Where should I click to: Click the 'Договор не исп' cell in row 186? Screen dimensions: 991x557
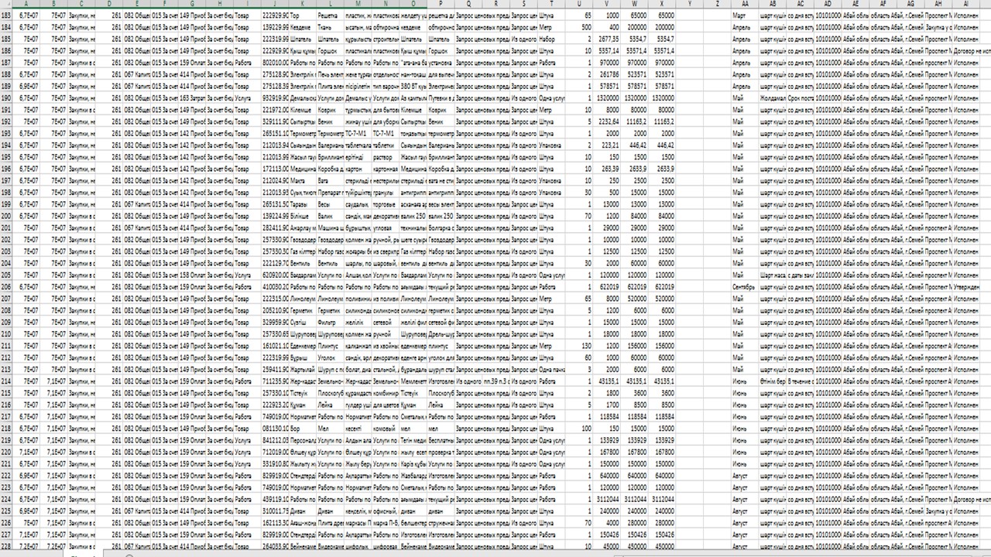click(972, 50)
